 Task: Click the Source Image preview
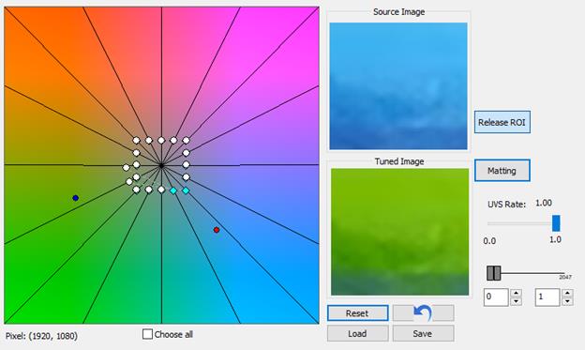pyautogui.click(x=398, y=86)
